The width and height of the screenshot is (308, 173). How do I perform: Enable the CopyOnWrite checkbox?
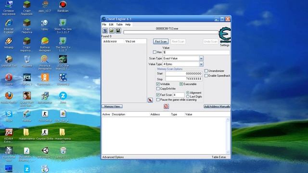click(x=158, y=88)
